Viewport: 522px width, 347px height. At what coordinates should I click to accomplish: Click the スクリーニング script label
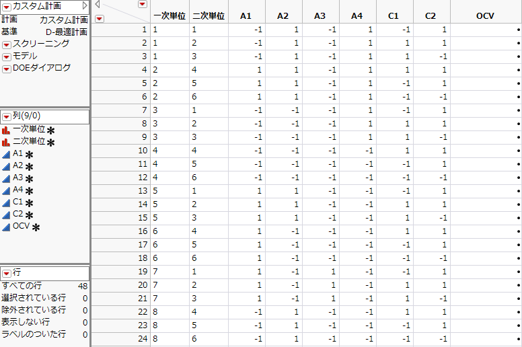tap(41, 44)
